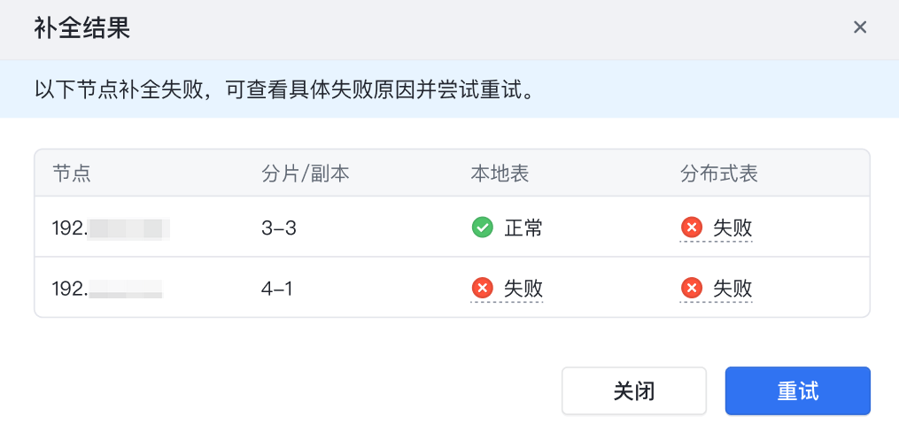Open the 失败 reason for row 3-3 分布式表
Viewport: 899px width, 440px height.
(x=732, y=228)
